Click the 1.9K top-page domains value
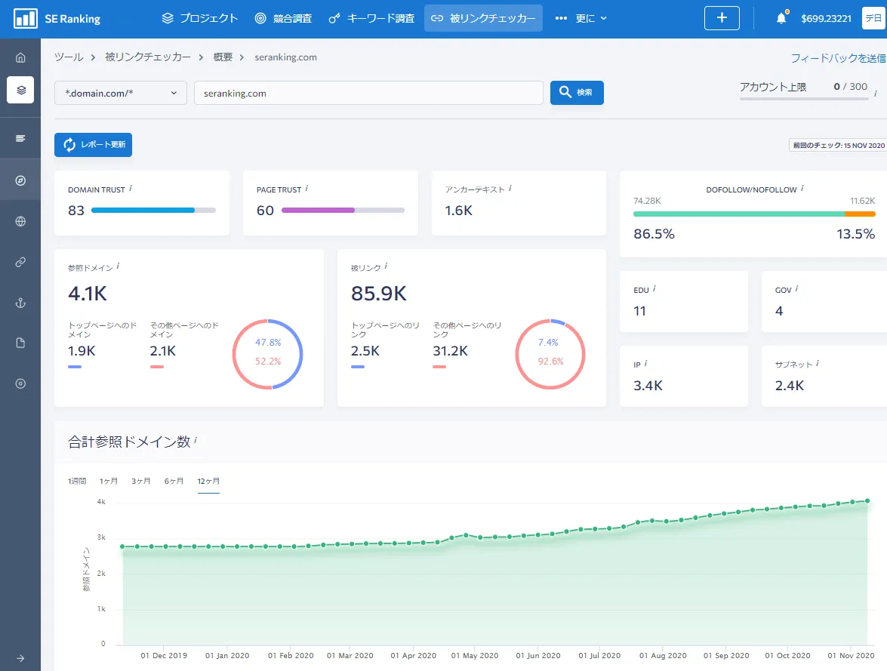 pyautogui.click(x=82, y=351)
